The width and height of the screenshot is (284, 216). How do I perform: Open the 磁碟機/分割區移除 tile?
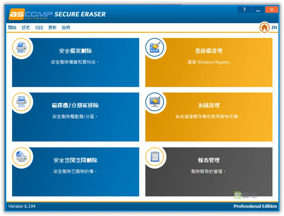(75, 117)
